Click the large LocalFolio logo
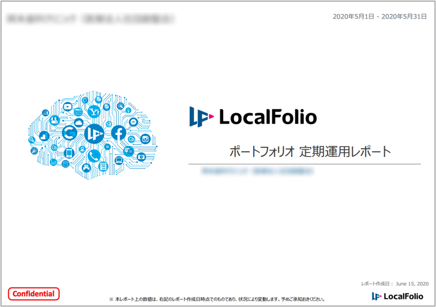The width and height of the screenshot is (436, 307). 253,117
